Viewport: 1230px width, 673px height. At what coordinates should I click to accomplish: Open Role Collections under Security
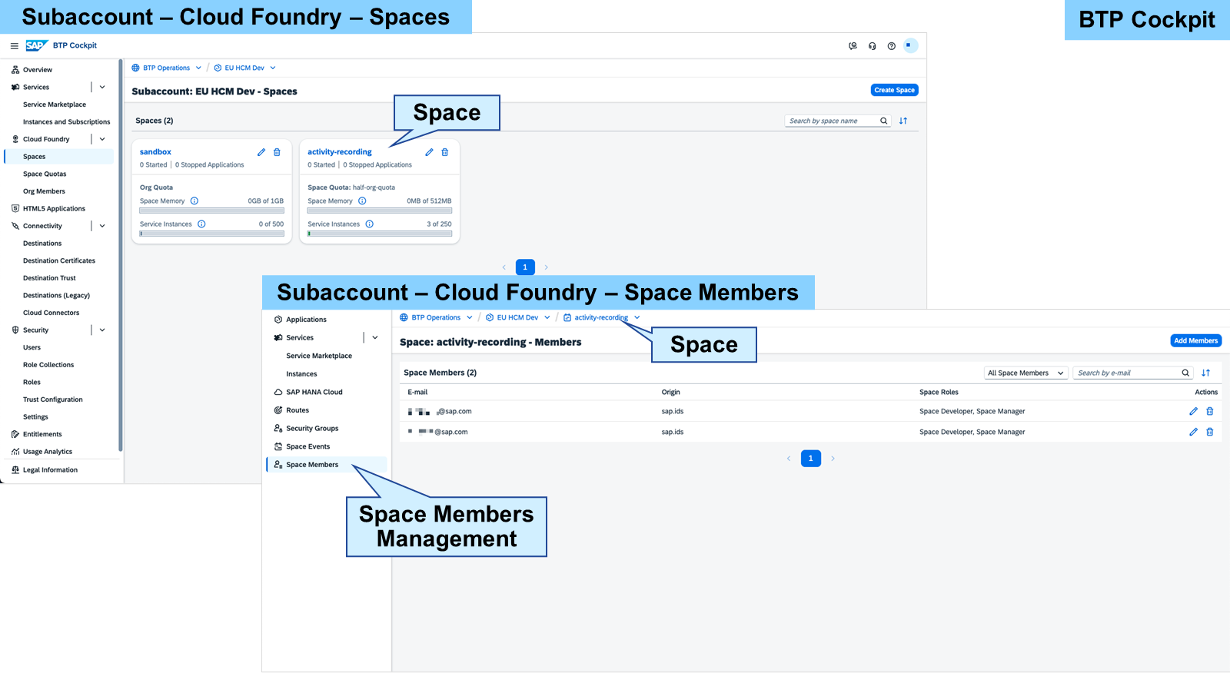pyautogui.click(x=48, y=365)
